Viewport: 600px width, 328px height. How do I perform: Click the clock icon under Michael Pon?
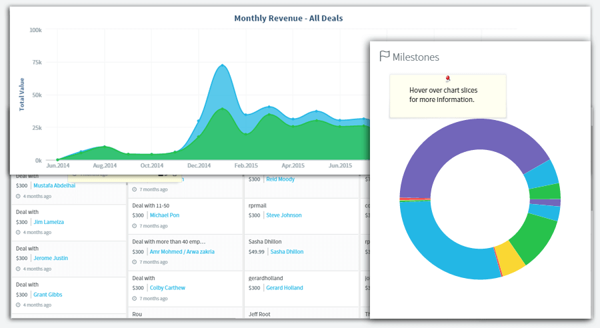[135, 227]
